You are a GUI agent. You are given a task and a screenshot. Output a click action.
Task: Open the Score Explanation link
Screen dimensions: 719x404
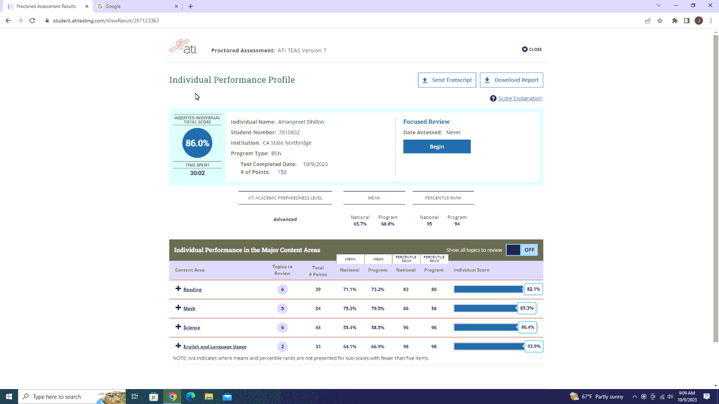(520, 98)
